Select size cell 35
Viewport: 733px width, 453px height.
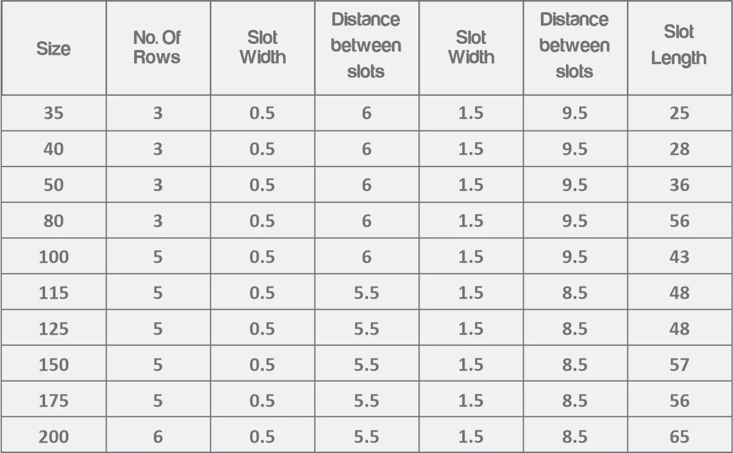(x=54, y=113)
